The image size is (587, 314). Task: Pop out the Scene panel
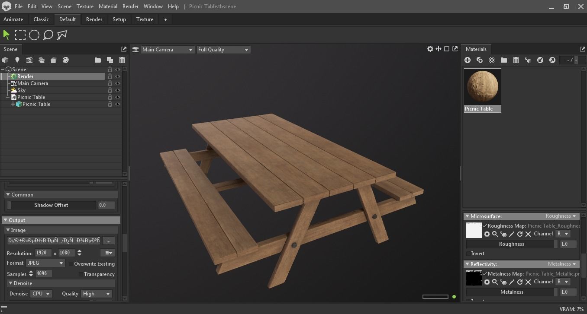pos(124,49)
